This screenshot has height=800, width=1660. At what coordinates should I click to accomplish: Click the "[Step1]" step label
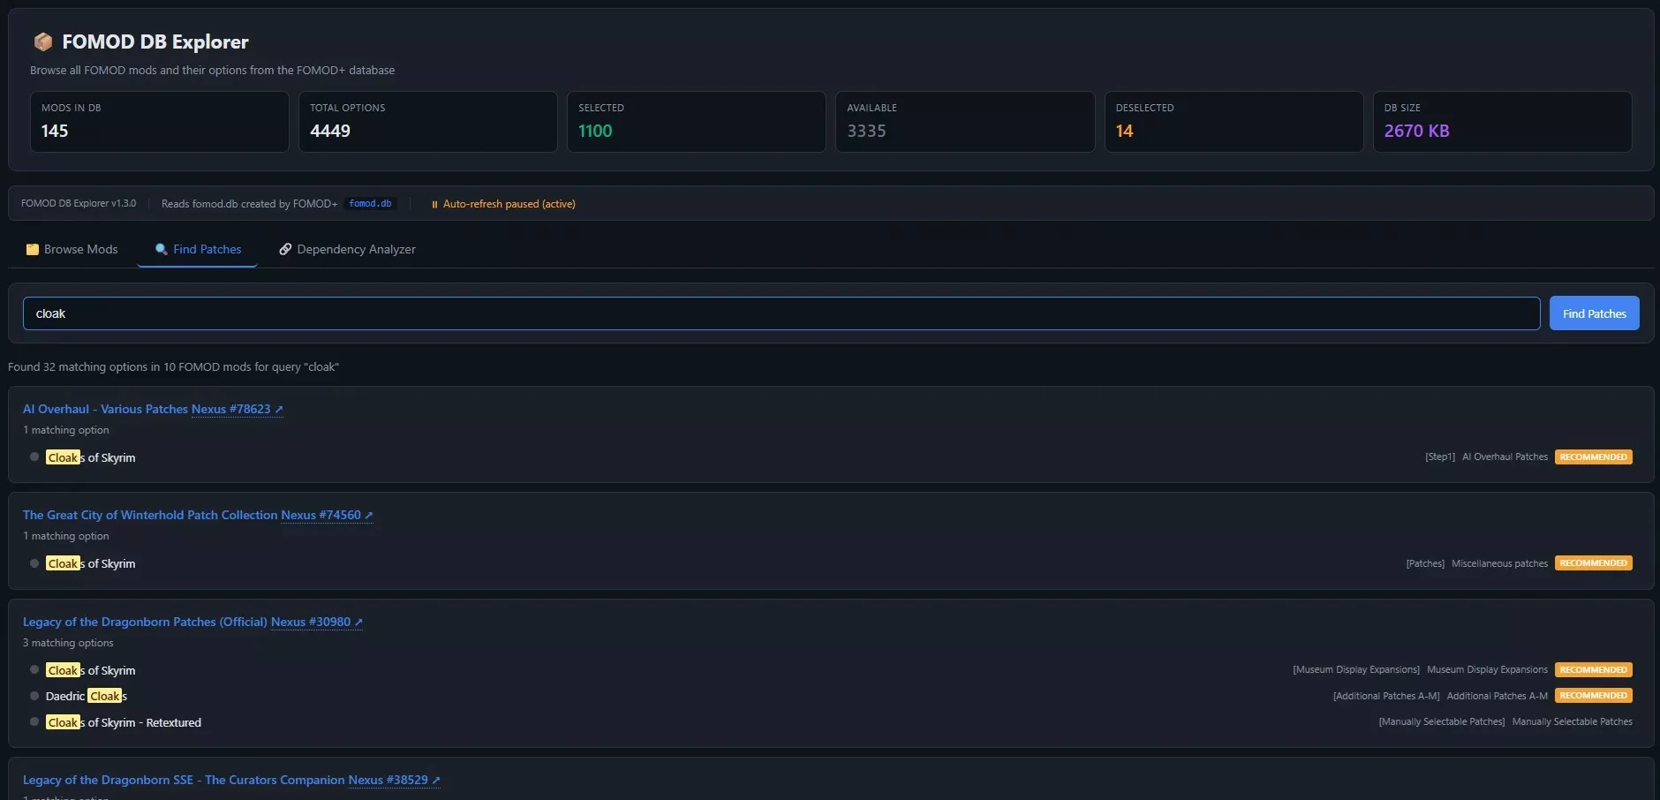1440,457
